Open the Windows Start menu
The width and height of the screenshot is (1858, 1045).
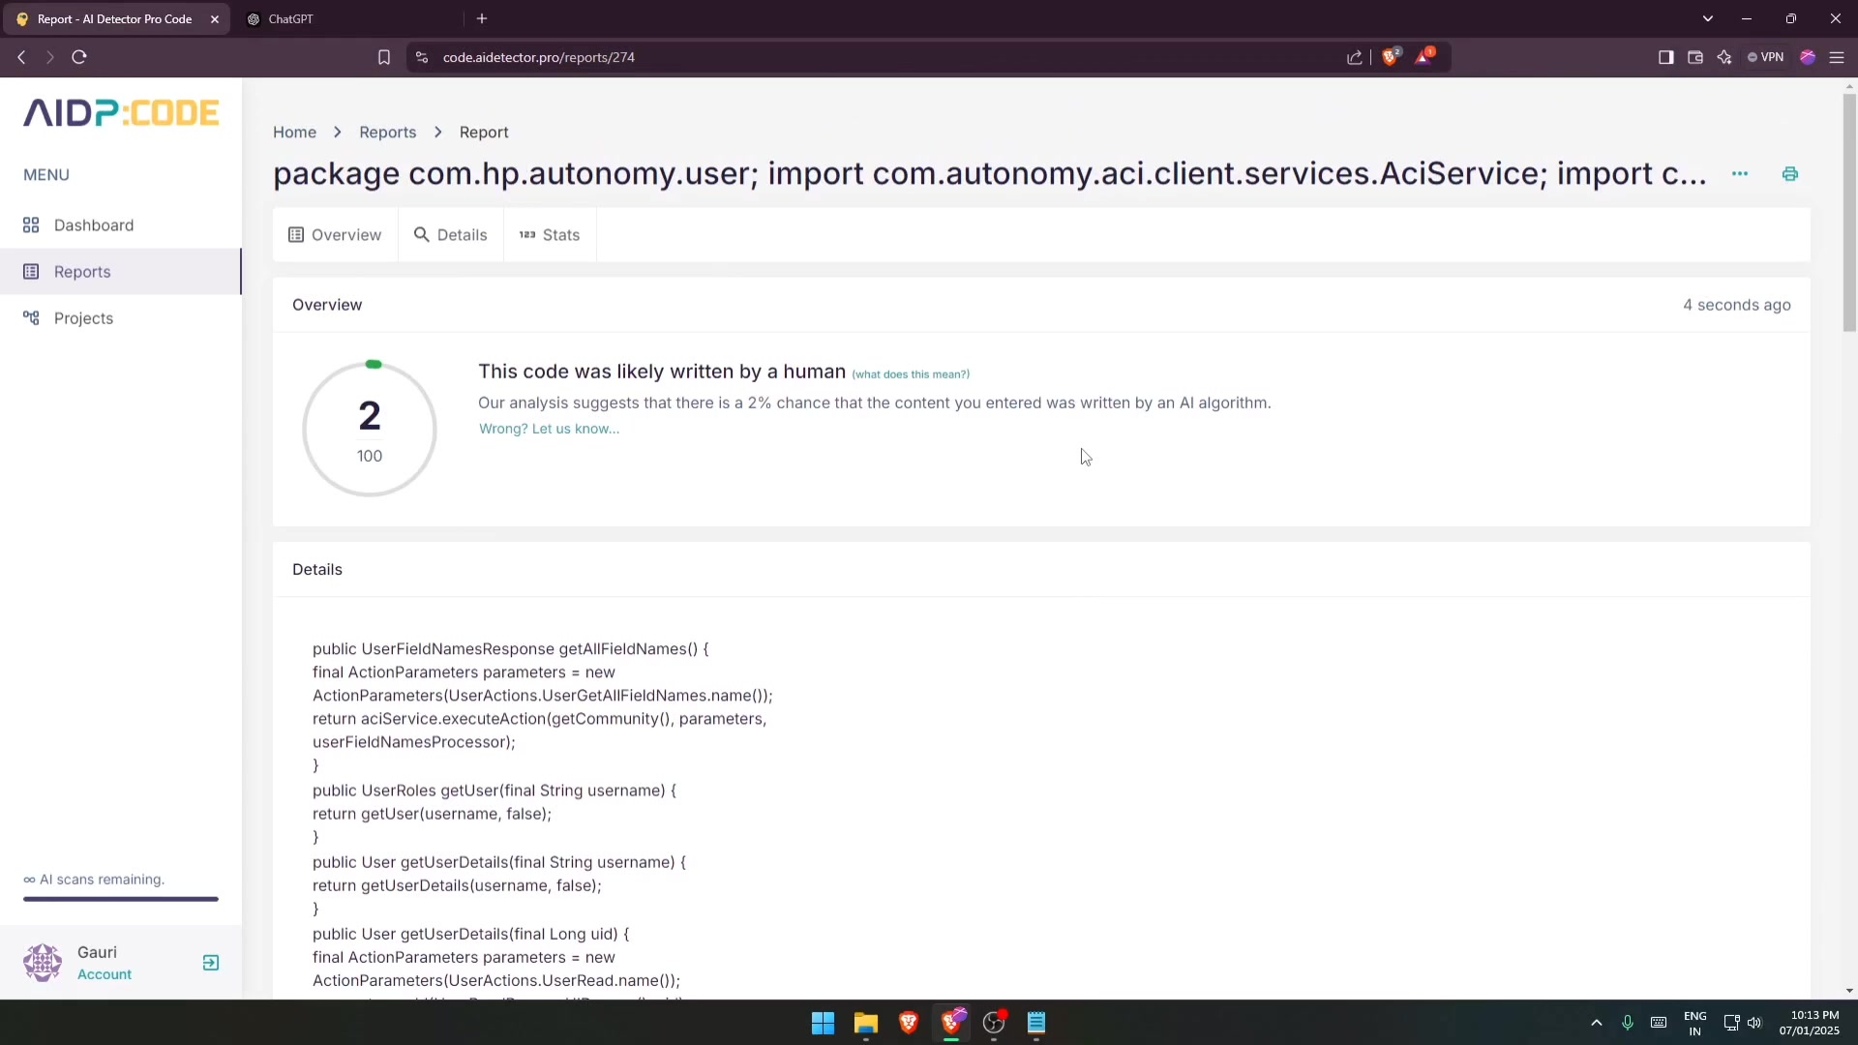pos(823,1024)
